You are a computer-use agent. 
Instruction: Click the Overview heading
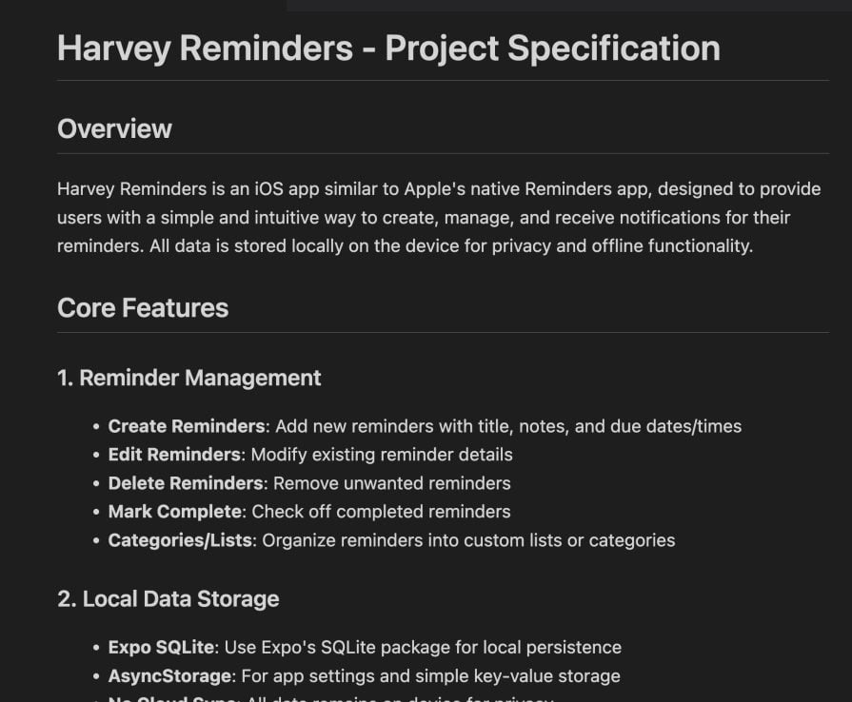pyautogui.click(x=114, y=128)
